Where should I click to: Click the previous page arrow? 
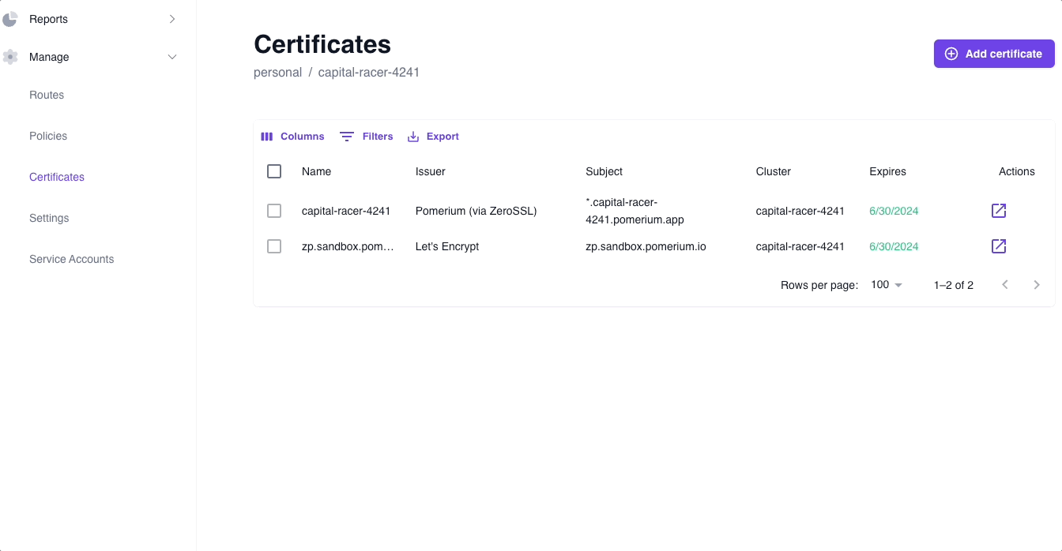tap(1004, 284)
